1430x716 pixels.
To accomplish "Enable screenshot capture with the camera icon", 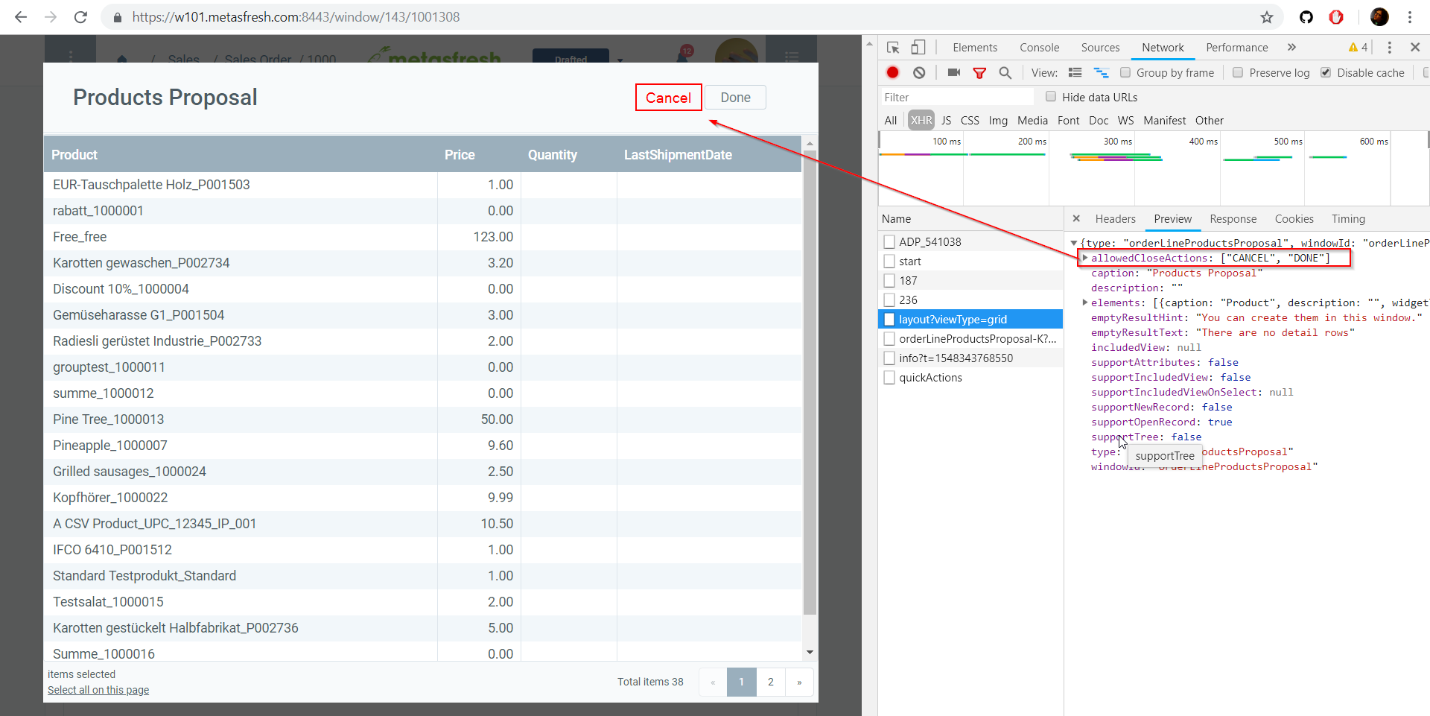I will tap(954, 72).
